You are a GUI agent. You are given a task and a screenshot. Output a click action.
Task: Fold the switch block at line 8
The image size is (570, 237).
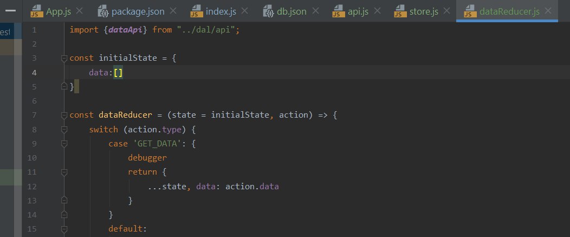point(64,130)
